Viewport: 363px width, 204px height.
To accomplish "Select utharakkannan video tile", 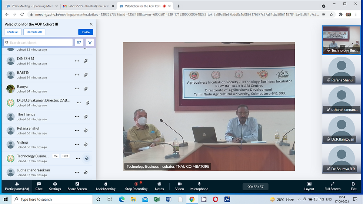I will 341,100.
